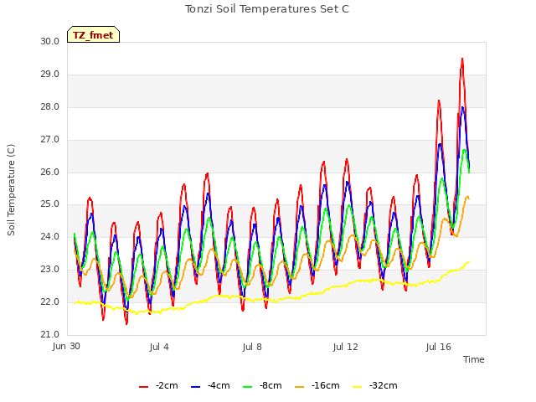Click the Jun 30 x-axis date label
This screenshot has width=536, height=402.
coord(66,347)
